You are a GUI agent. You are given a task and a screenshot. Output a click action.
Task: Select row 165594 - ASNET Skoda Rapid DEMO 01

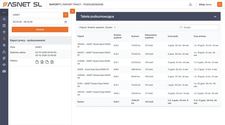[x=148, y=45]
